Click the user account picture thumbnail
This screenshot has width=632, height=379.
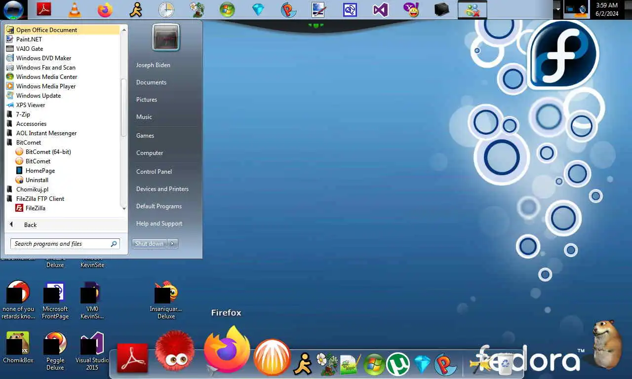click(166, 37)
